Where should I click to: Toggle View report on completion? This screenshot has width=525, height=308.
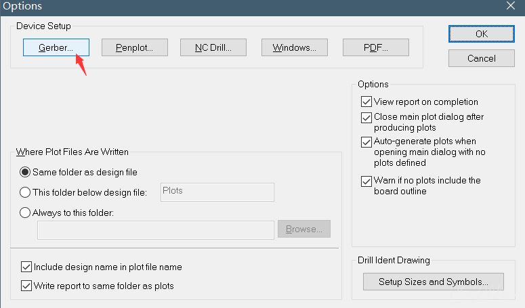(x=366, y=102)
